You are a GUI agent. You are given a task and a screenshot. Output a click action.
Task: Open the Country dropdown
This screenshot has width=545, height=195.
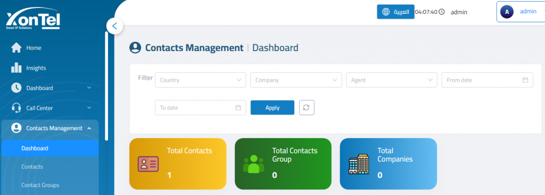tap(201, 80)
